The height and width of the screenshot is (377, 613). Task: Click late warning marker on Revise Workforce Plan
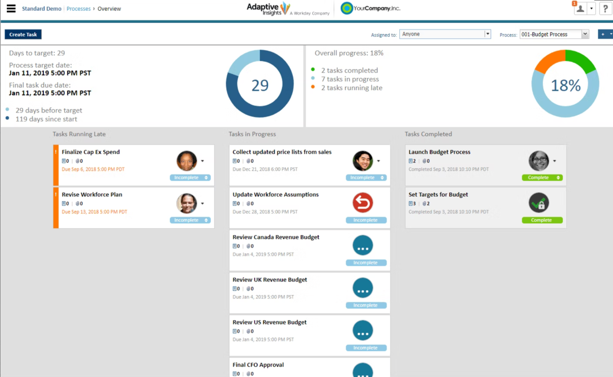point(56,207)
